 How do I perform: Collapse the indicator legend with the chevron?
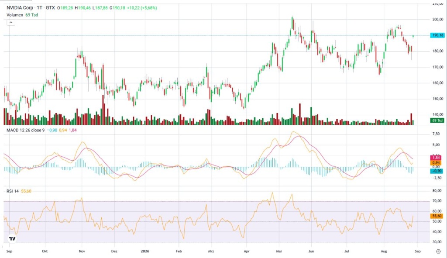11,22
